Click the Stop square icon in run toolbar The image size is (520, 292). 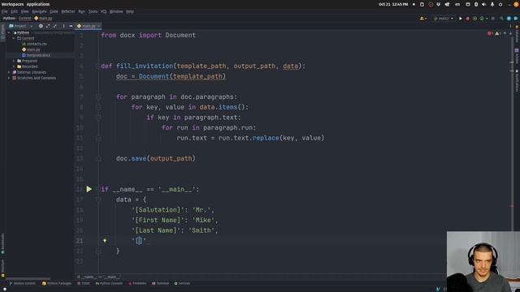(493, 19)
